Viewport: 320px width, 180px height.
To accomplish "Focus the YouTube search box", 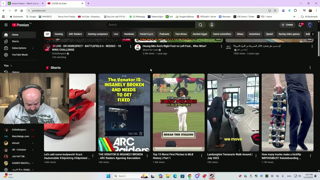I will tap(150, 25).
